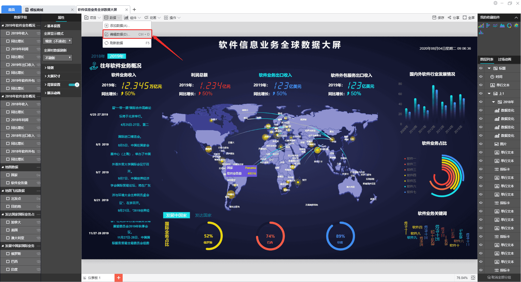The image size is (521, 282).
Task: Expand the 特效 section
Action: 49,68
